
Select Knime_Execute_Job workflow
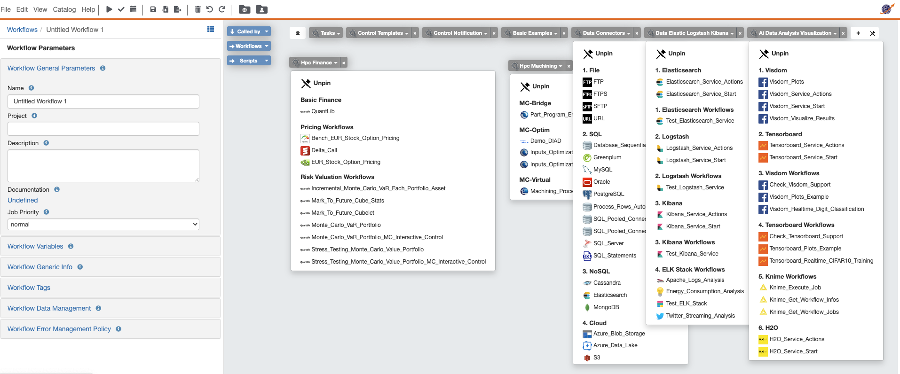(x=790, y=288)
